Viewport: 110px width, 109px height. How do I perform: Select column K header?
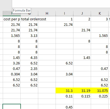(100, 13)
